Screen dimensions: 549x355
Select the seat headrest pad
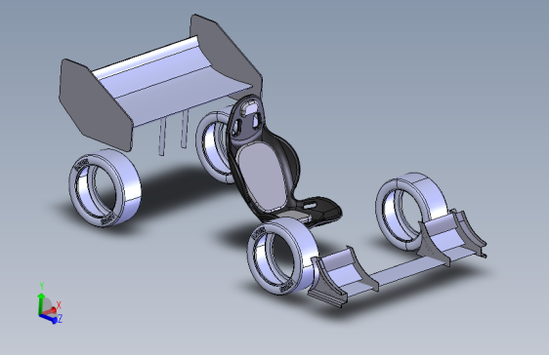coord(250,107)
